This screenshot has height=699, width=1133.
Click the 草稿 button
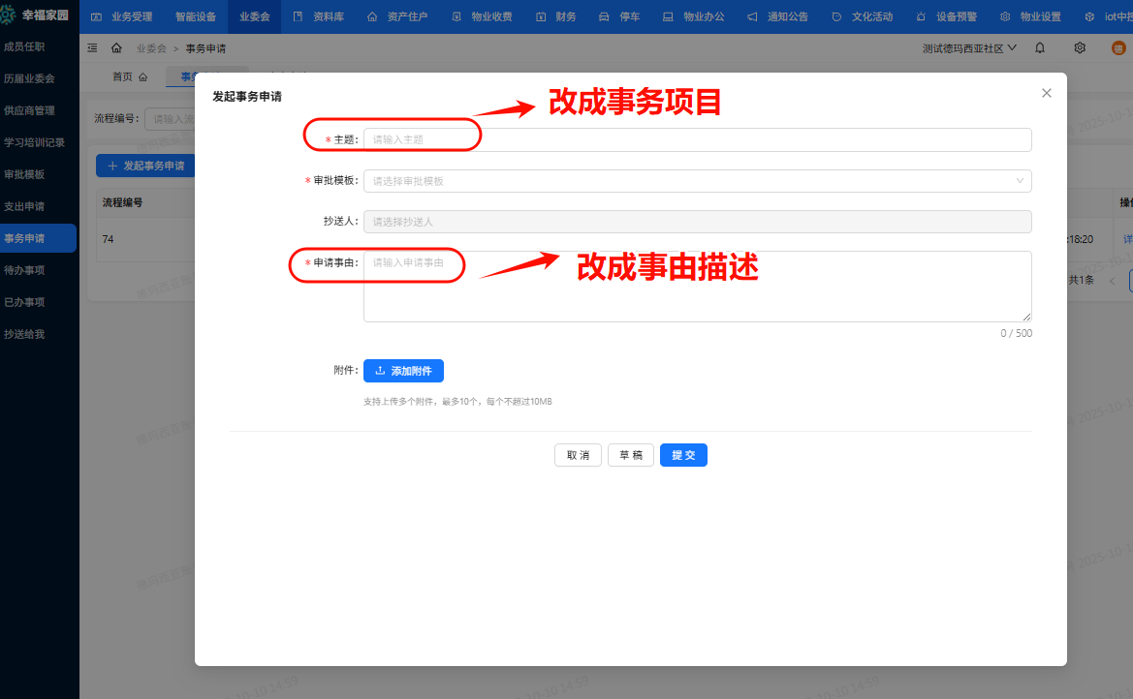click(630, 455)
